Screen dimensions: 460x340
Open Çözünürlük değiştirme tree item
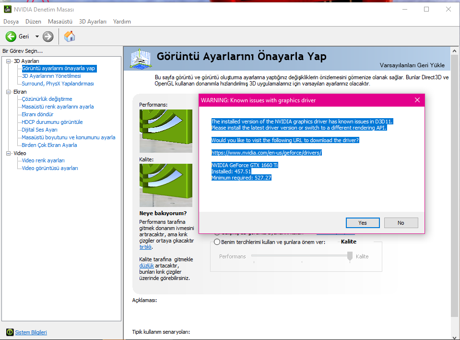click(47, 99)
